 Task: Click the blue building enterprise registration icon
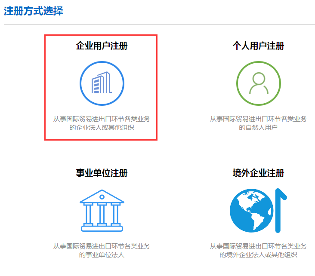click(x=102, y=83)
